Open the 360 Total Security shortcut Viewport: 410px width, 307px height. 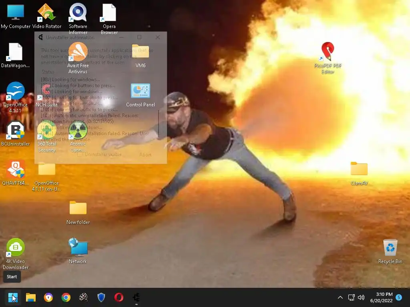tap(46, 137)
